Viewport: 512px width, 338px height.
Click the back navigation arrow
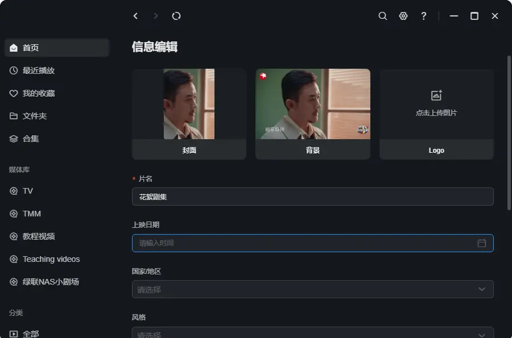[135, 16]
